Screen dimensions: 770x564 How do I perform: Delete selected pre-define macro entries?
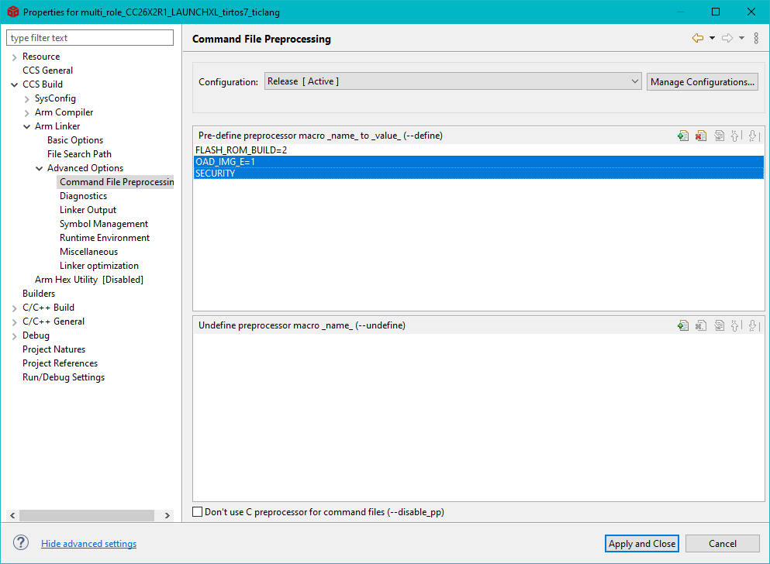(x=701, y=136)
